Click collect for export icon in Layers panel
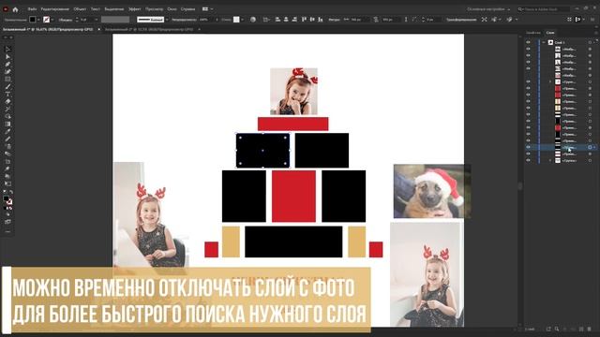This screenshot has width=600, height=337. point(548,329)
